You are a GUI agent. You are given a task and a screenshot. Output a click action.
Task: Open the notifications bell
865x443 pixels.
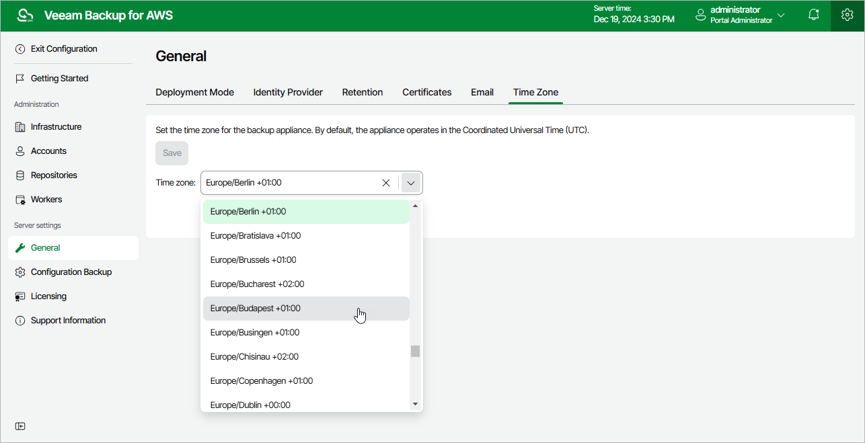[x=814, y=15]
